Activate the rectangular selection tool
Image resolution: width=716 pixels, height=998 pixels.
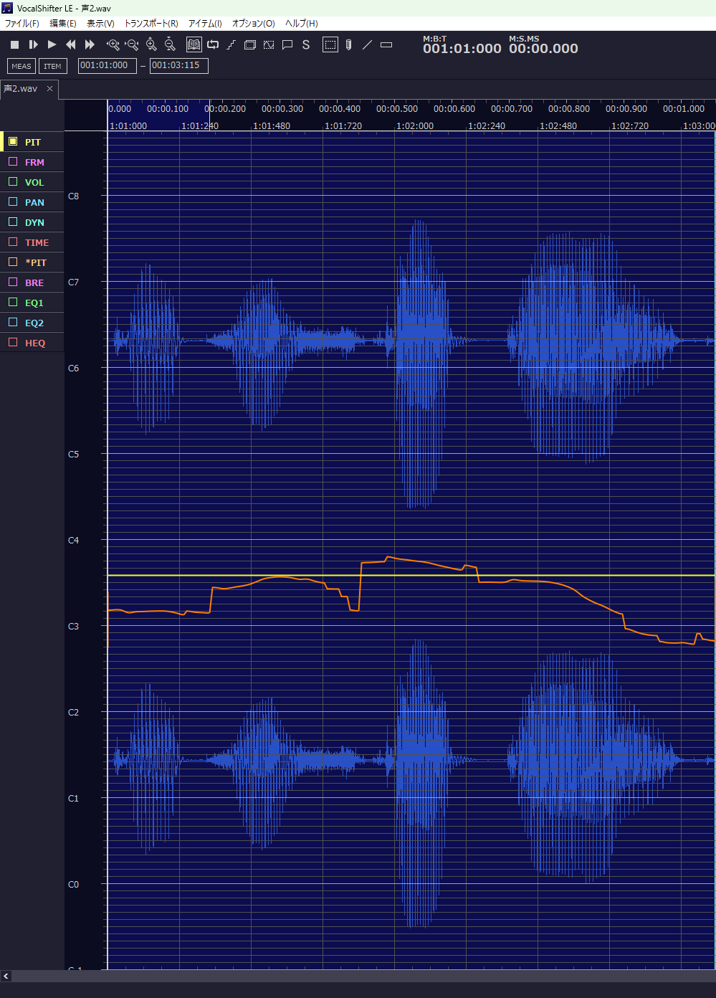pyautogui.click(x=330, y=44)
